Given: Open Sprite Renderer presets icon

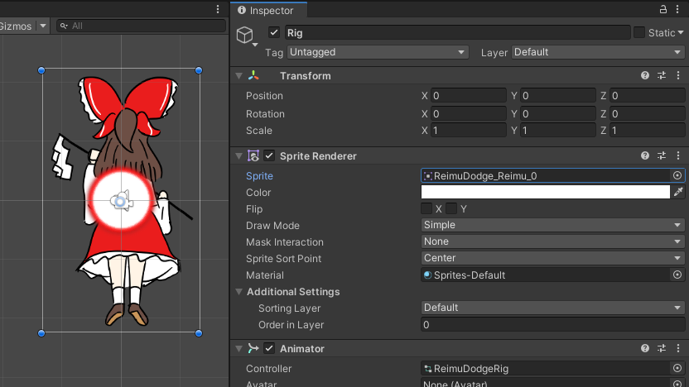Looking at the screenshot, I should [662, 155].
